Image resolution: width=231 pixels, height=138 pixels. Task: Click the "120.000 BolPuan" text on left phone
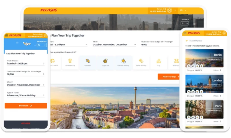(x=35, y=37)
